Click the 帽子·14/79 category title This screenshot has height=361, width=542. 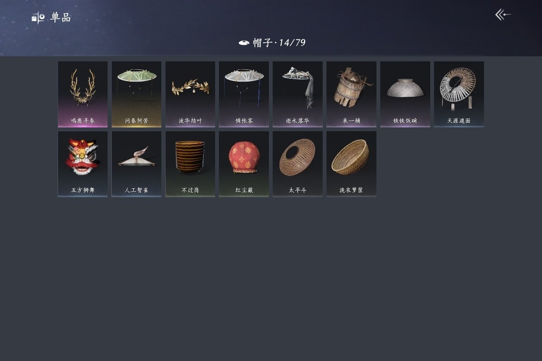point(279,43)
